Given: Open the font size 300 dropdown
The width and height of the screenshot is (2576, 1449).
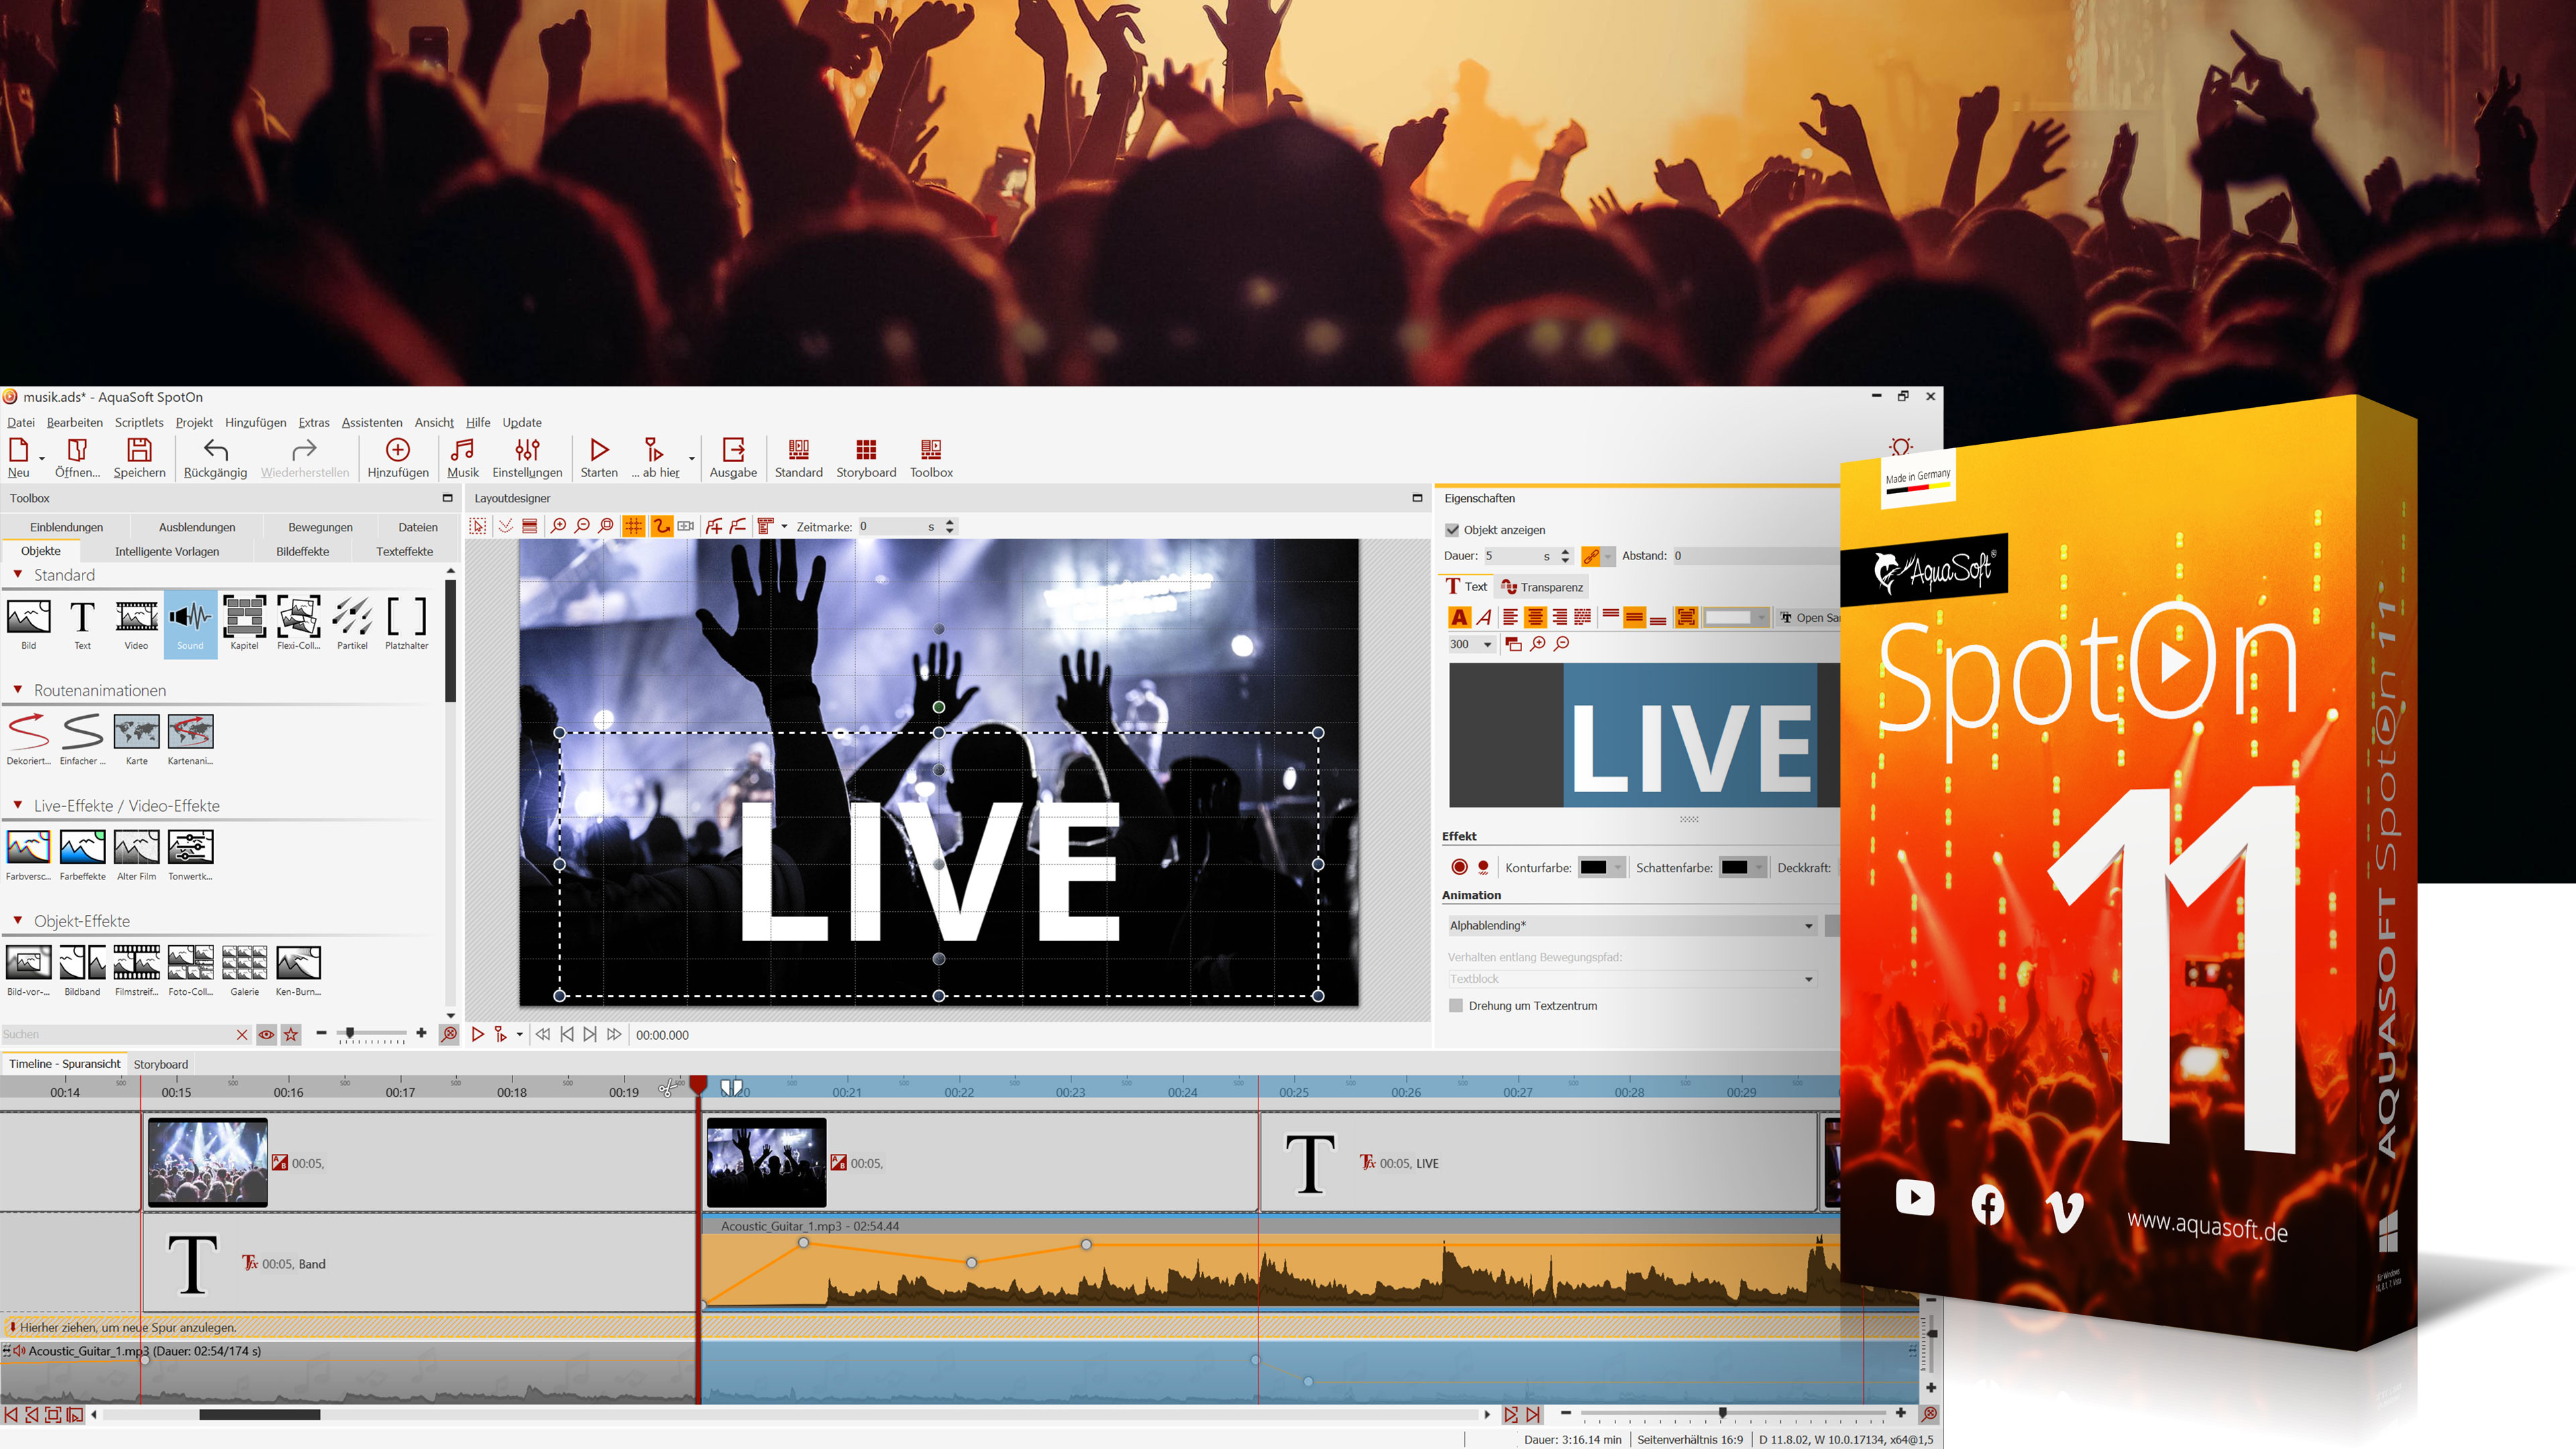Looking at the screenshot, I should (x=1487, y=644).
